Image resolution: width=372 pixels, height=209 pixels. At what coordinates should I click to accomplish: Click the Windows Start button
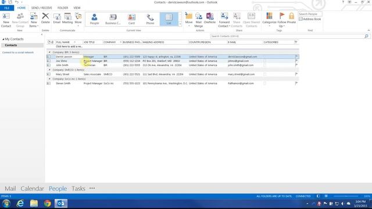coord(6,203)
